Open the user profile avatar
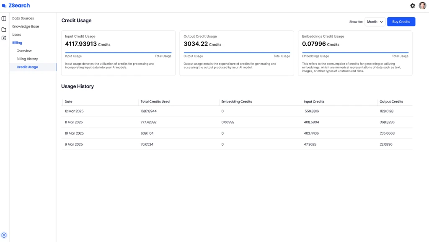 click(x=422, y=6)
